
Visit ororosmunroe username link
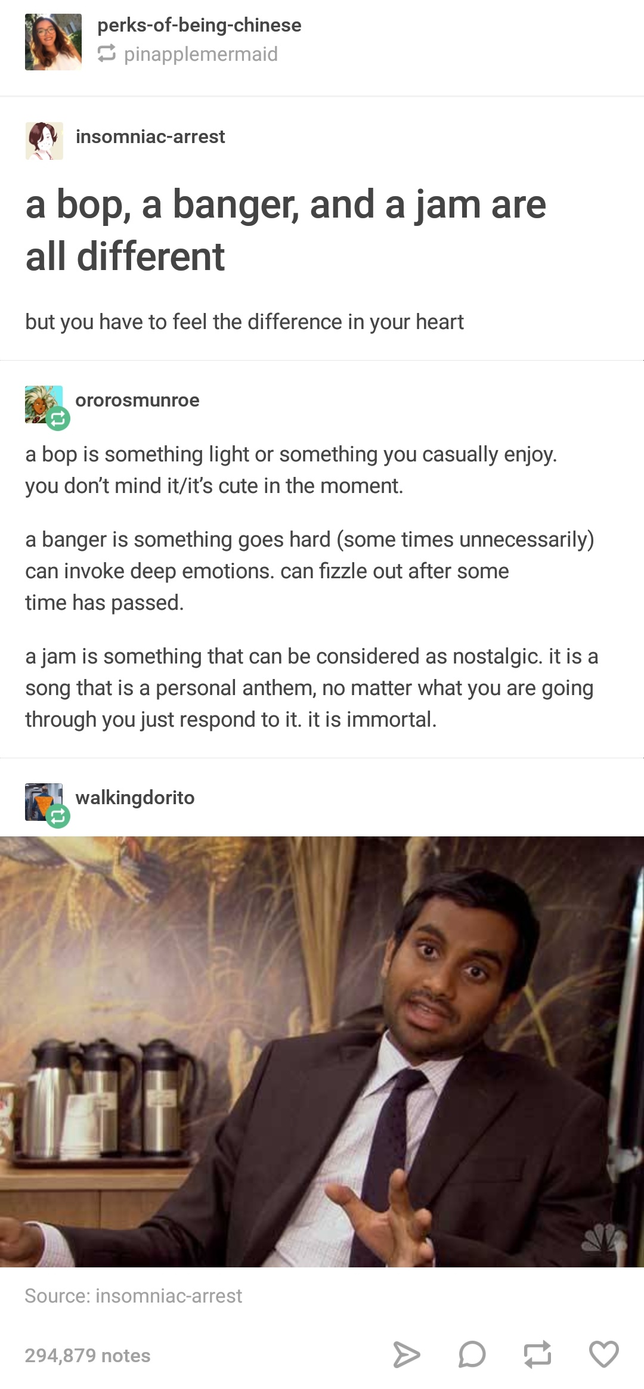click(x=137, y=400)
